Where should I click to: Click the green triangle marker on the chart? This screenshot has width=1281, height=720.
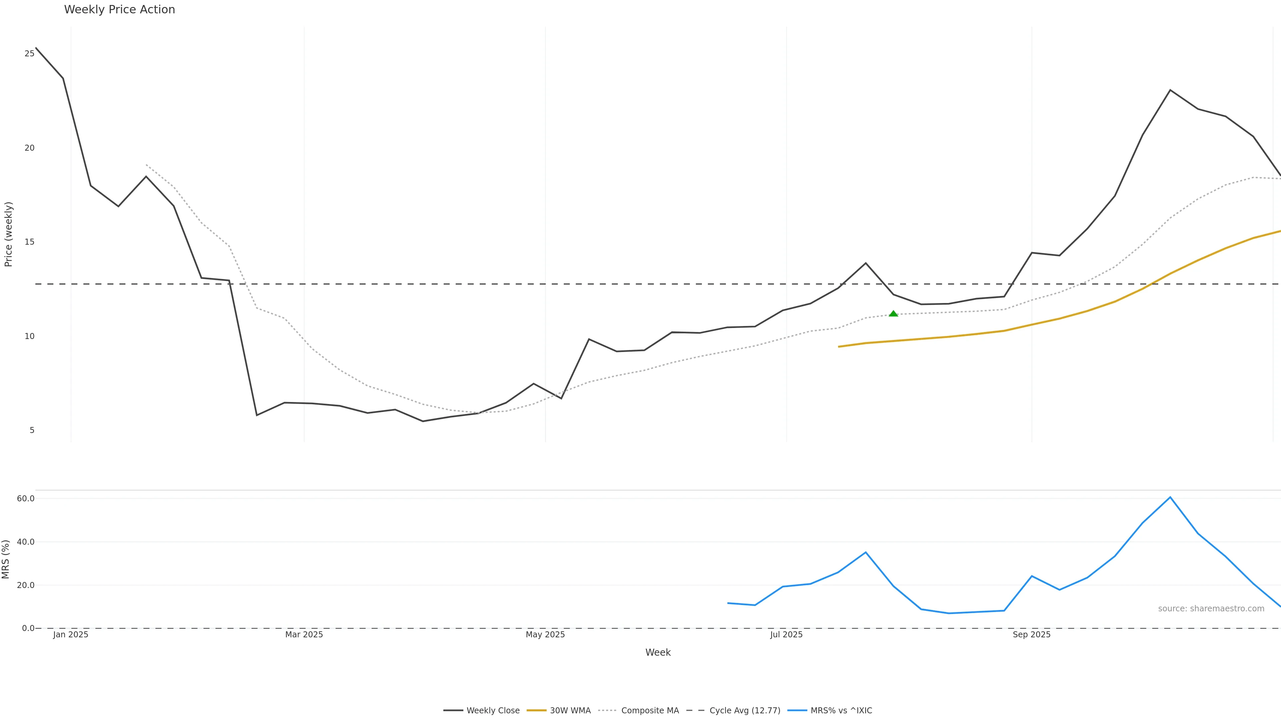(893, 314)
